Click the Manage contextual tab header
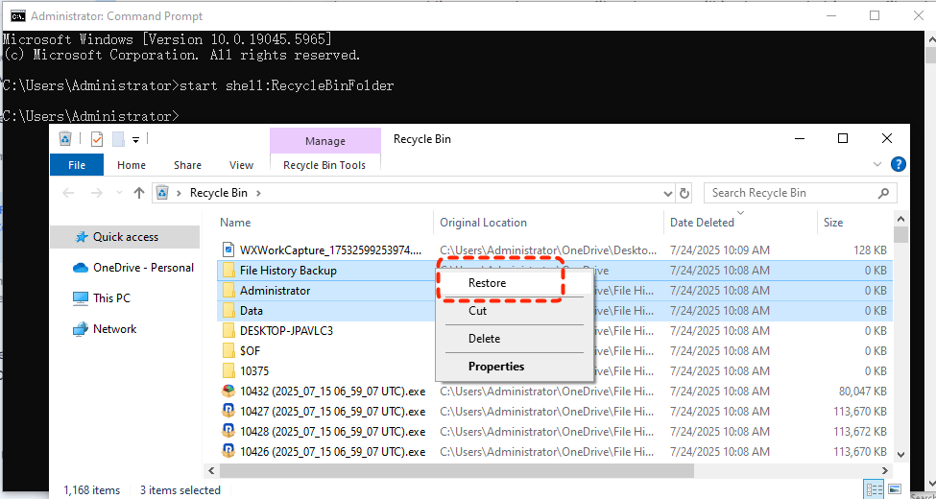This screenshot has height=499, width=936. coord(325,141)
